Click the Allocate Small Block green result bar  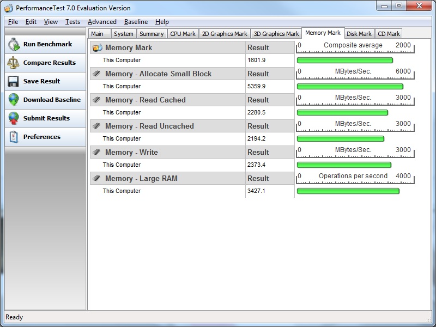pos(350,87)
